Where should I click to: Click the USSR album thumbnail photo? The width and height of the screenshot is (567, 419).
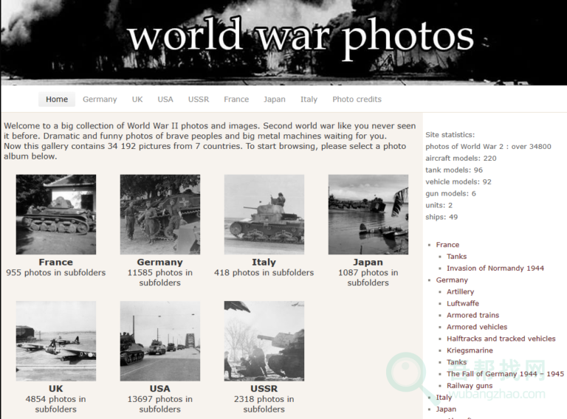[264, 341]
